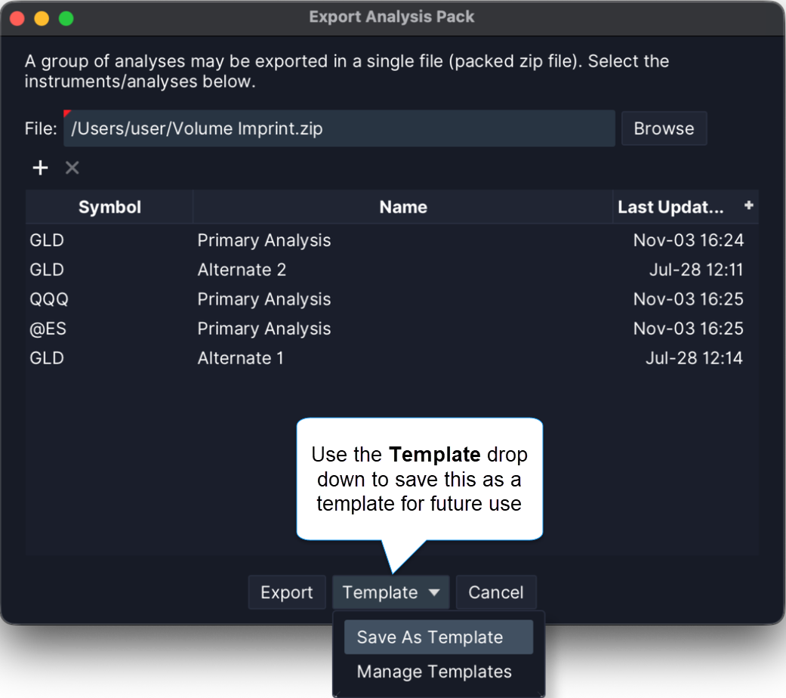The width and height of the screenshot is (786, 698).
Task: Click the X icon to remove analysis
Action: [x=72, y=168]
